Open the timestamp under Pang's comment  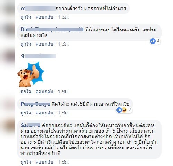[x=63, y=113]
